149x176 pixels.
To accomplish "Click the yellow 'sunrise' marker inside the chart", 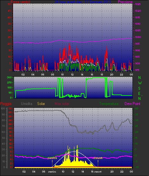I will (x=52, y=158).
